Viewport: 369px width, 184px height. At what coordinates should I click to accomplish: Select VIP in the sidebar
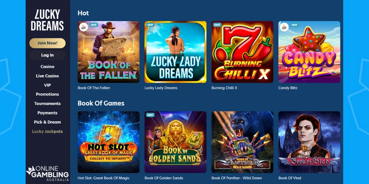click(47, 85)
